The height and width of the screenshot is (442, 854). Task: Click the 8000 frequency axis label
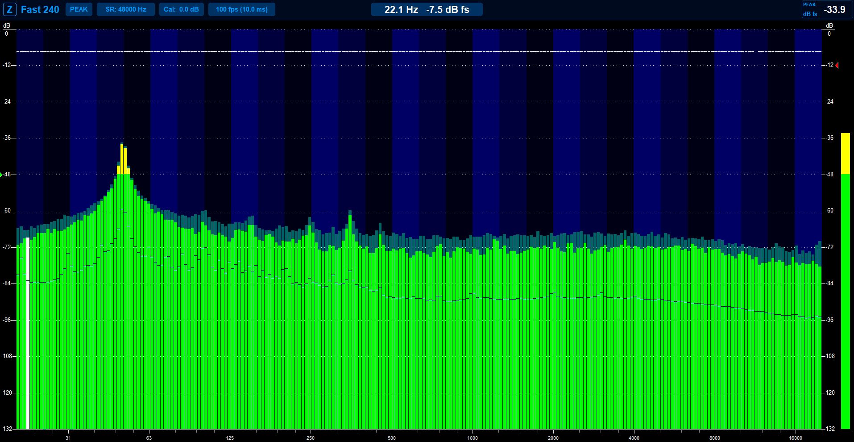[x=715, y=438]
